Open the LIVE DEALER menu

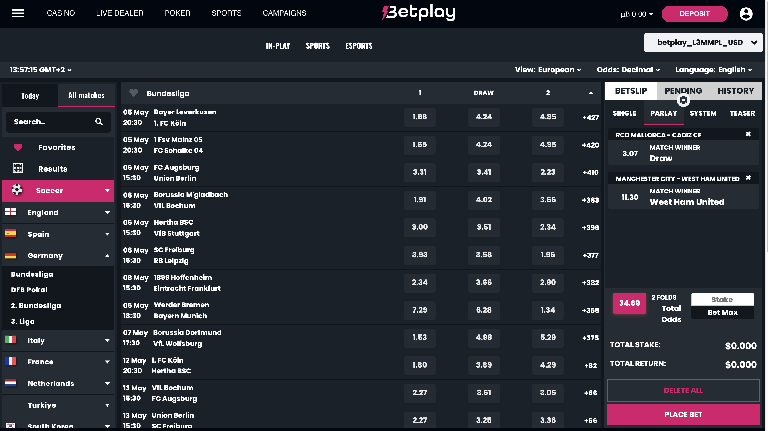coord(120,13)
